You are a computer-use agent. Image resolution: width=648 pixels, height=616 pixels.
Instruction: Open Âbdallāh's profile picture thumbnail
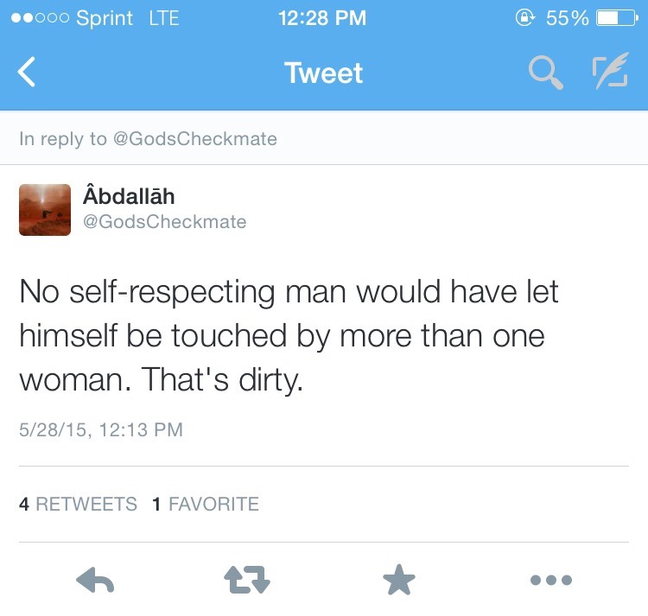tap(45, 210)
